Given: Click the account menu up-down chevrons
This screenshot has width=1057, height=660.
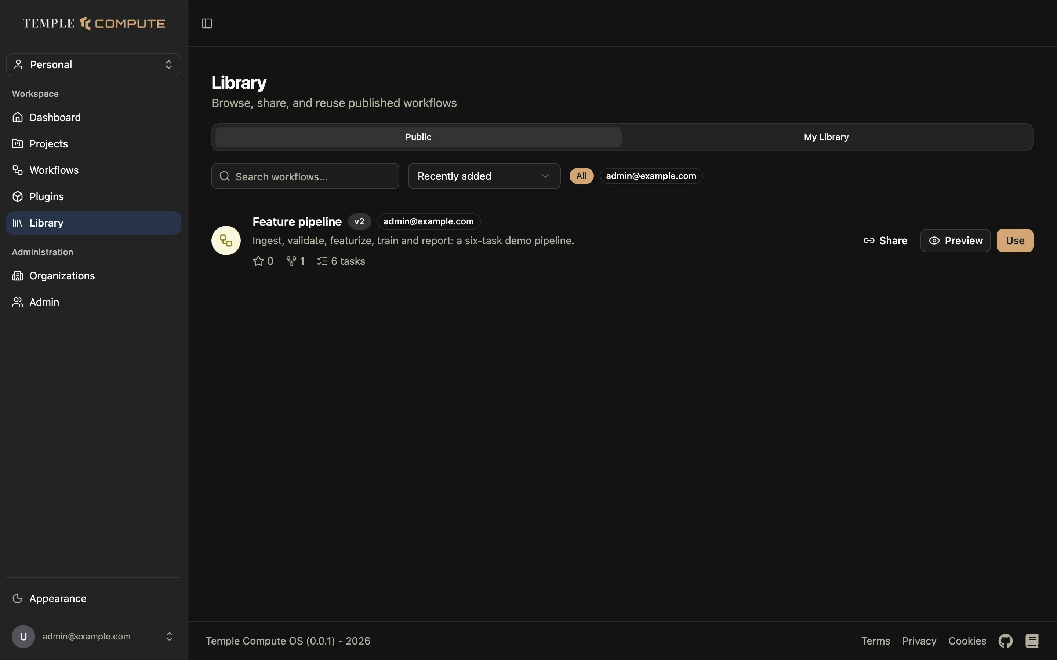Looking at the screenshot, I should [170, 637].
